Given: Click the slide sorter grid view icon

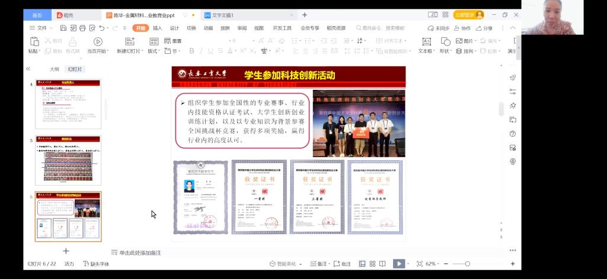Looking at the screenshot, I should click(371, 264).
